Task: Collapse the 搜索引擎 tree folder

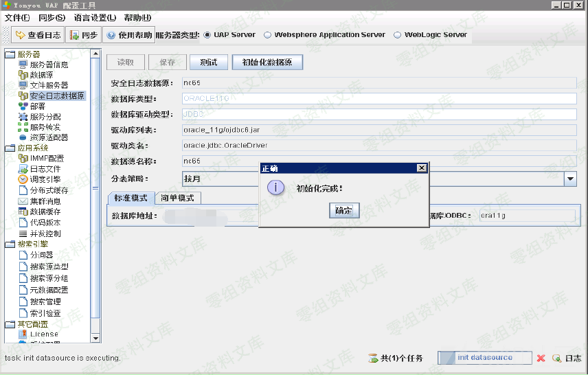Action: click(10, 245)
